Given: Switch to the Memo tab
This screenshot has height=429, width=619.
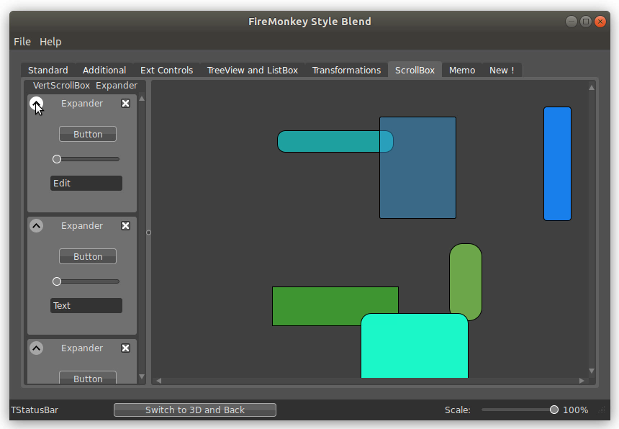Looking at the screenshot, I should coord(462,71).
